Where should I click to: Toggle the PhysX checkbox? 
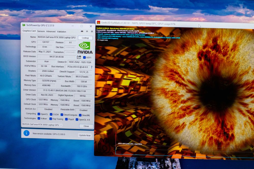[x=66, y=119]
